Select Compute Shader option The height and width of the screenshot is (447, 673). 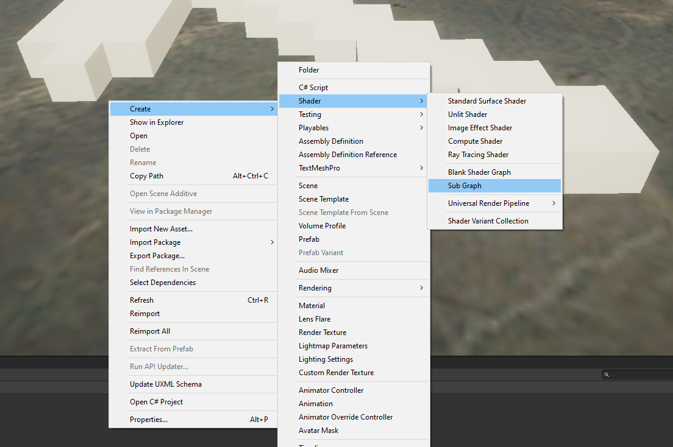tap(475, 141)
